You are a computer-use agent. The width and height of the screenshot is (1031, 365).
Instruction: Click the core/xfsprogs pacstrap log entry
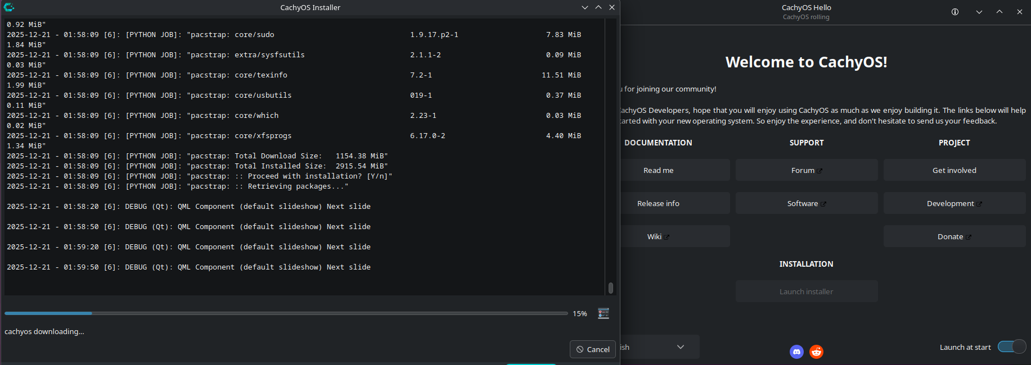[294, 136]
